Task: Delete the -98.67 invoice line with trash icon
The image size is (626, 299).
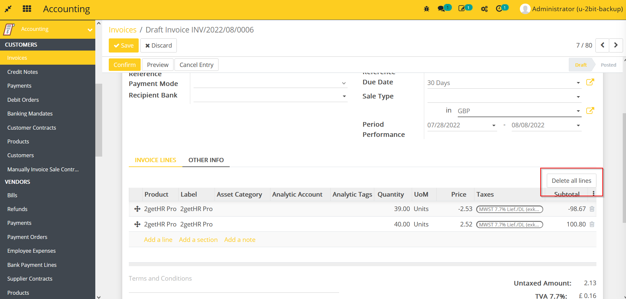Action: tap(592, 209)
